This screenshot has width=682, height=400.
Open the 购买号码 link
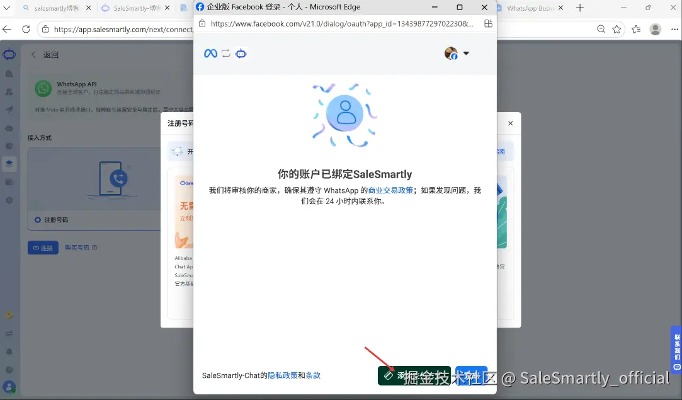77,247
